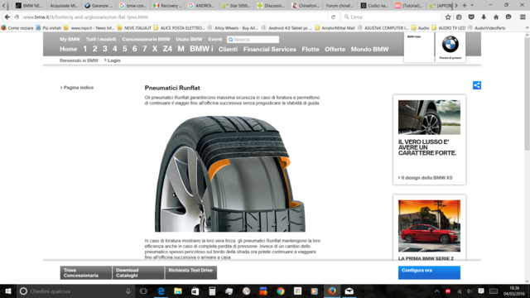This screenshot has height=298, width=530.
Task: Open Task View on the taskbar
Action: tap(143, 291)
